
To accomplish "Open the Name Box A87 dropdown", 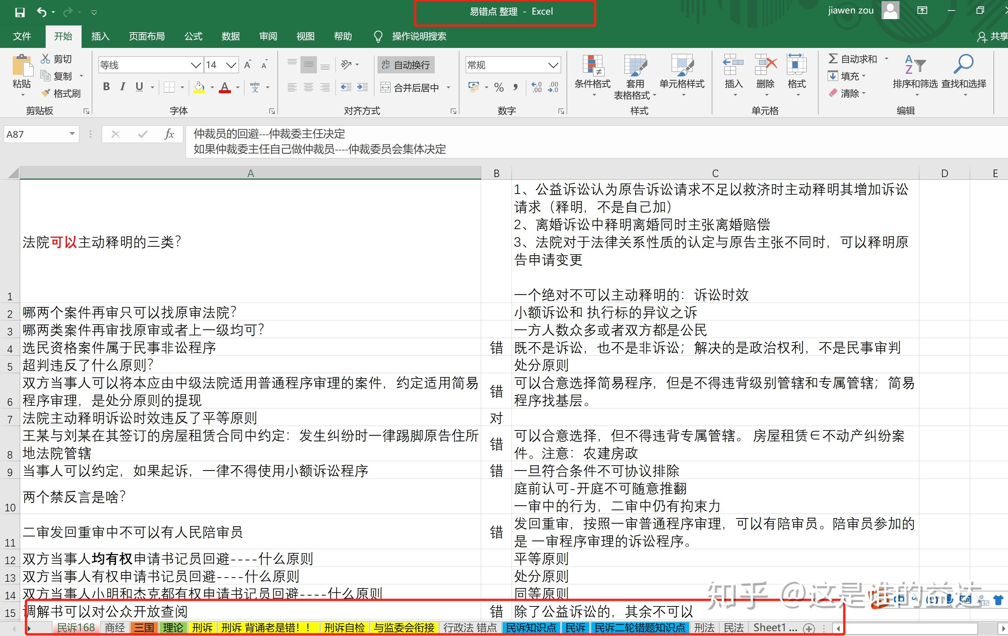I will pos(72,134).
